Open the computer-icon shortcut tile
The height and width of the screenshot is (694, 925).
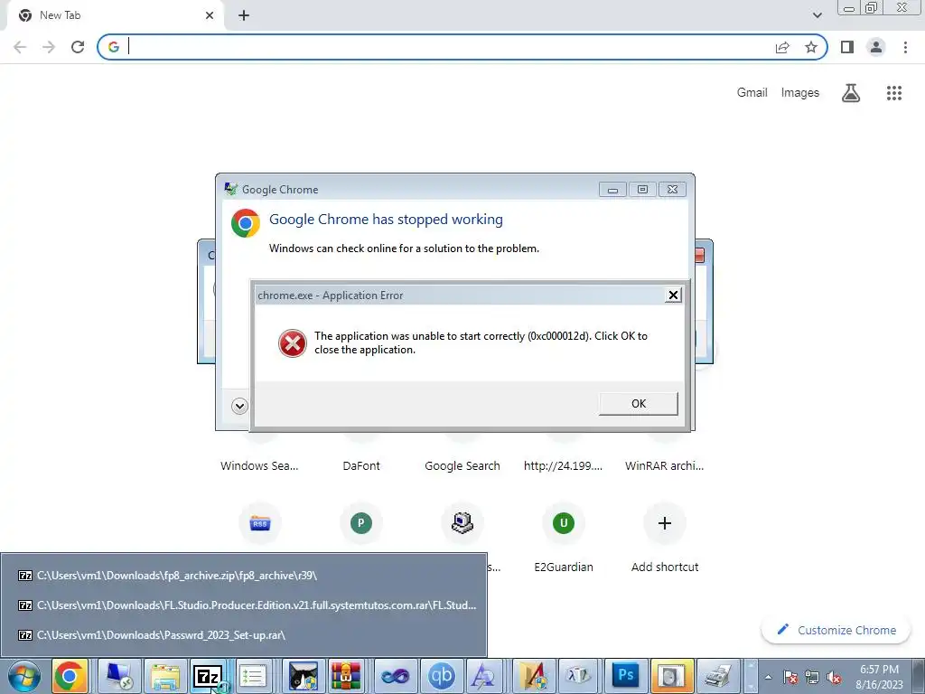[462, 523]
